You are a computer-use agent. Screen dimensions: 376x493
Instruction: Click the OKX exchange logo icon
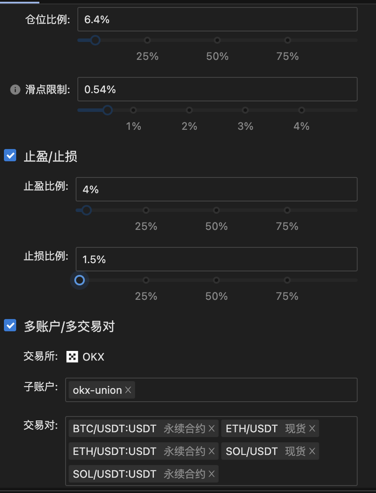(x=72, y=357)
